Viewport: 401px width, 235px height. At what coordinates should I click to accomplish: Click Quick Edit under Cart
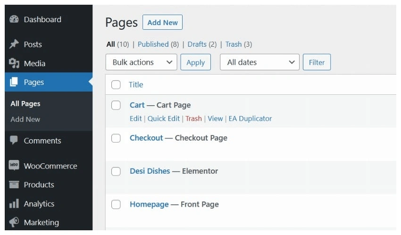pos(163,118)
